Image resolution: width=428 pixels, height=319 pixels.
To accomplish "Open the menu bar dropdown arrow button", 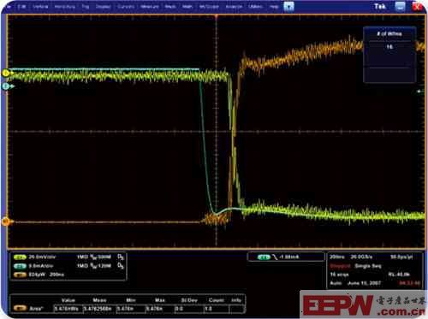I will tap(288, 6).
